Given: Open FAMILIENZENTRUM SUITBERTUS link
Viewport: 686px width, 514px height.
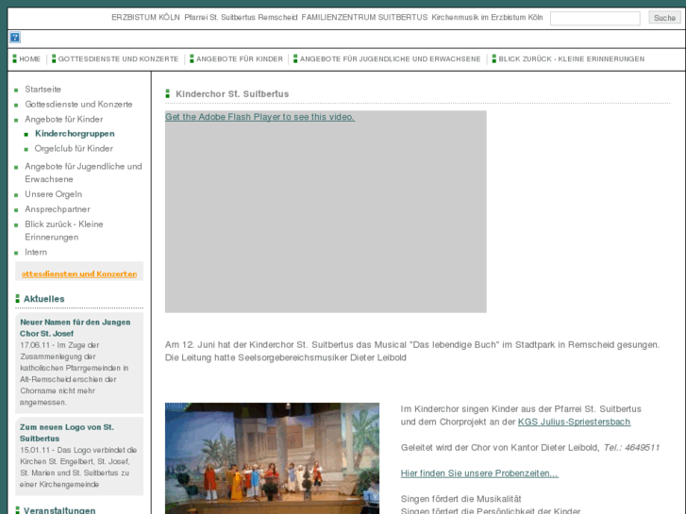Looking at the screenshot, I should point(364,18).
